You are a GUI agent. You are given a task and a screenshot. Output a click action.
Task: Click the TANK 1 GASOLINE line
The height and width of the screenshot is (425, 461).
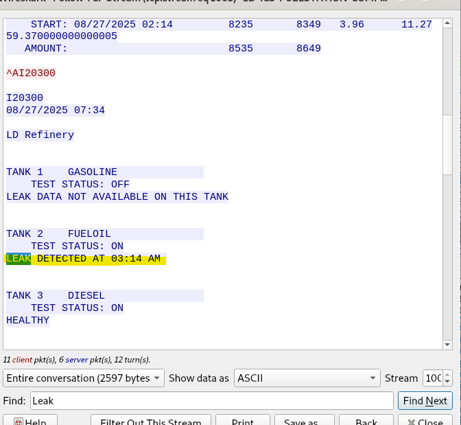62,172
